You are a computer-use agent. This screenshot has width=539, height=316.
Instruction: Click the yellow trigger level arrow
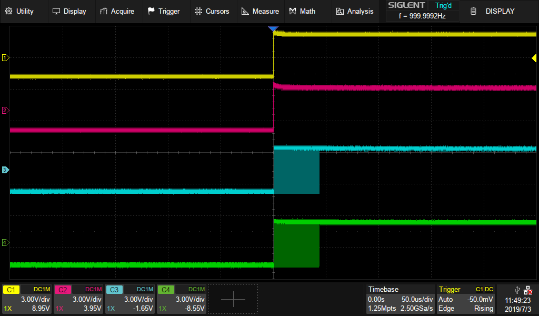[534, 58]
